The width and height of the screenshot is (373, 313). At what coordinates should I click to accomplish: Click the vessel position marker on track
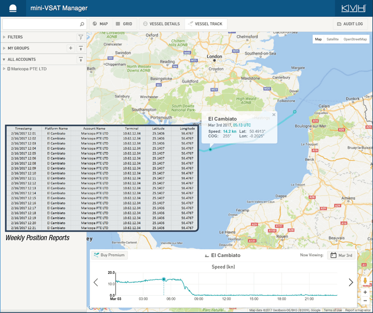click(x=210, y=149)
